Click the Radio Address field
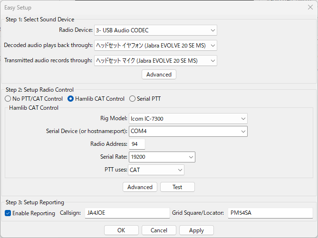 pyautogui.click(x=137, y=144)
